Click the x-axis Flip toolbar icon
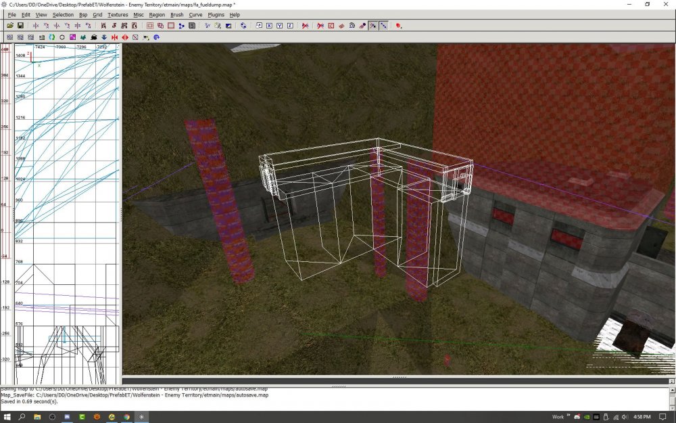 [36, 26]
